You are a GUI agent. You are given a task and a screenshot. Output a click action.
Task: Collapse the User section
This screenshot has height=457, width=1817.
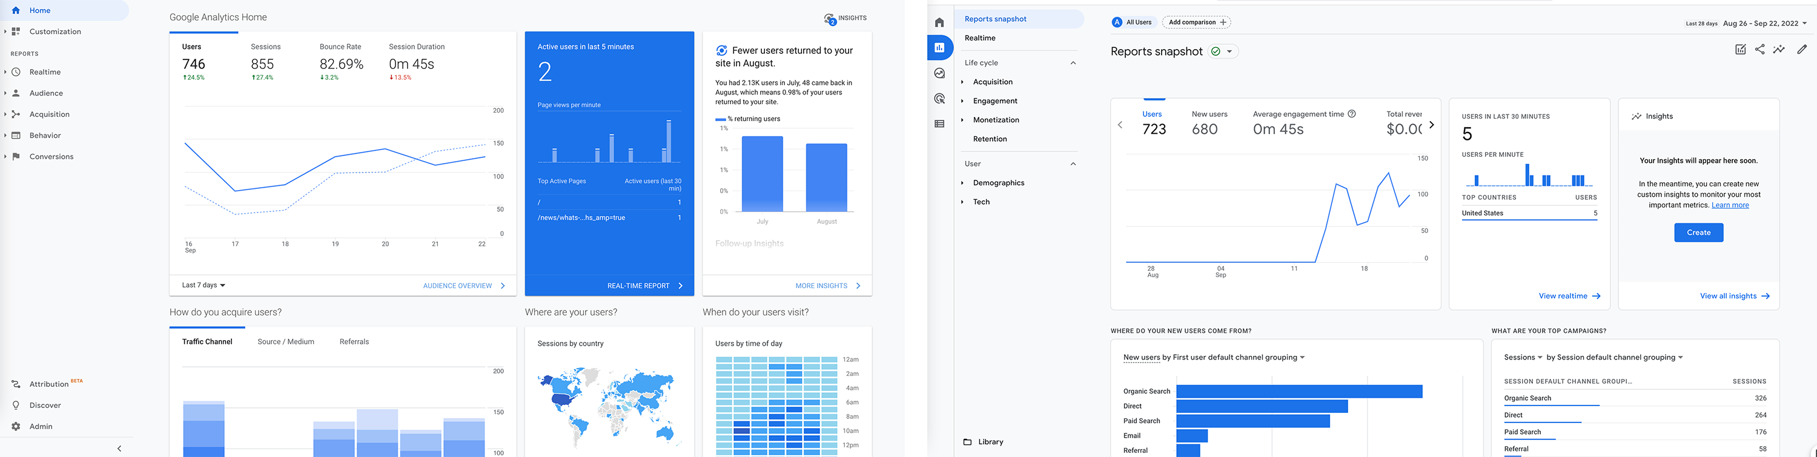click(1073, 163)
